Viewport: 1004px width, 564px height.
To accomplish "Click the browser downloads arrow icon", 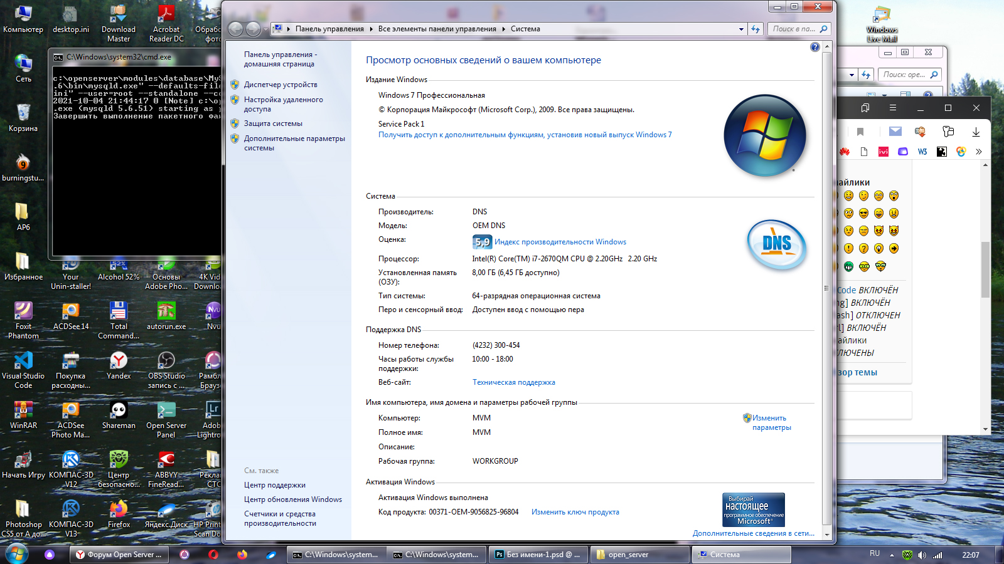I will (976, 132).
